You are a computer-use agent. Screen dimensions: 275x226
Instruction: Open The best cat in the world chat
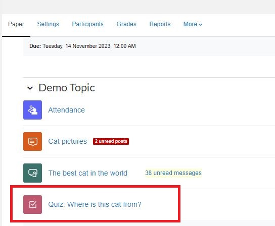pyautogui.click(x=87, y=173)
